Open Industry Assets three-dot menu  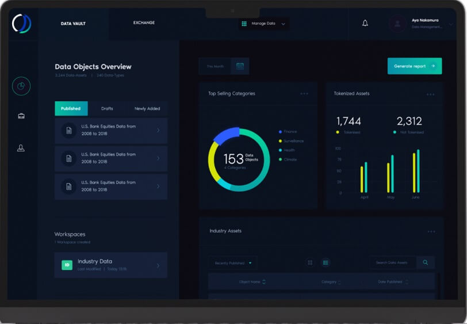point(431,231)
